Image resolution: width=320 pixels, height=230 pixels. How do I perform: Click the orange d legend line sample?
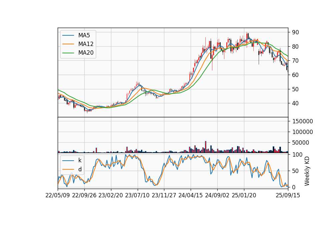click(68, 169)
